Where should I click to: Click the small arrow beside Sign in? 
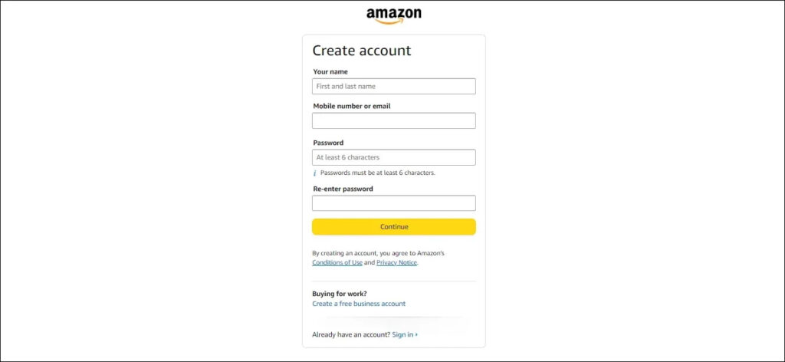click(416, 334)
